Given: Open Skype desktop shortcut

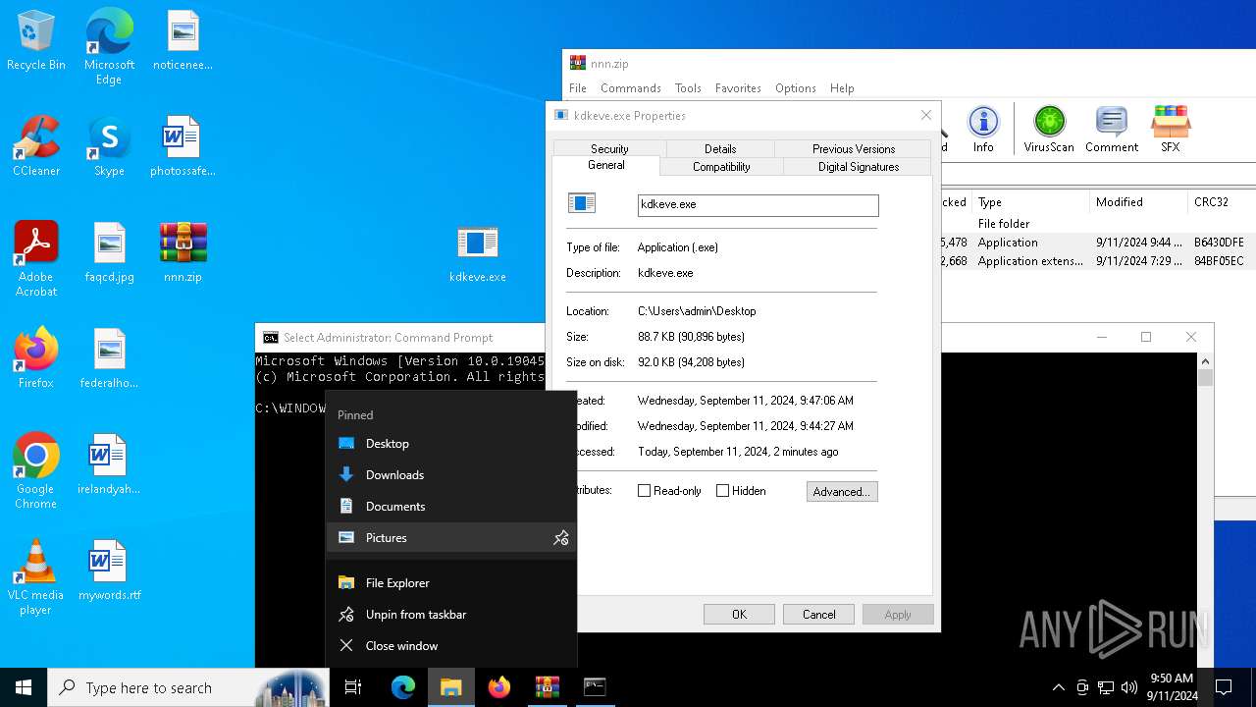Looking at the screenshot, I should click(109, 147).
